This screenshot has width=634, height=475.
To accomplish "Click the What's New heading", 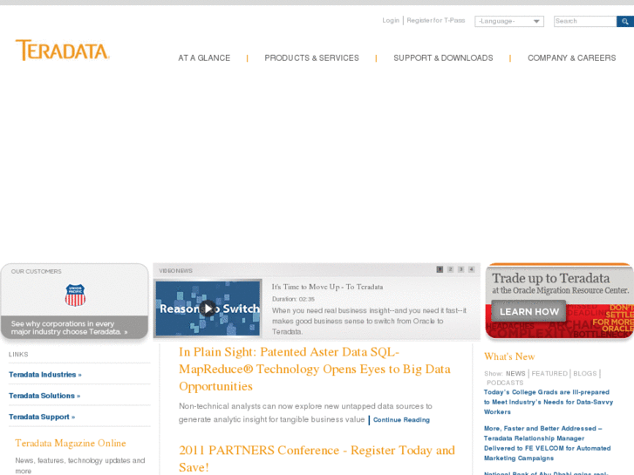I will 509,356.
